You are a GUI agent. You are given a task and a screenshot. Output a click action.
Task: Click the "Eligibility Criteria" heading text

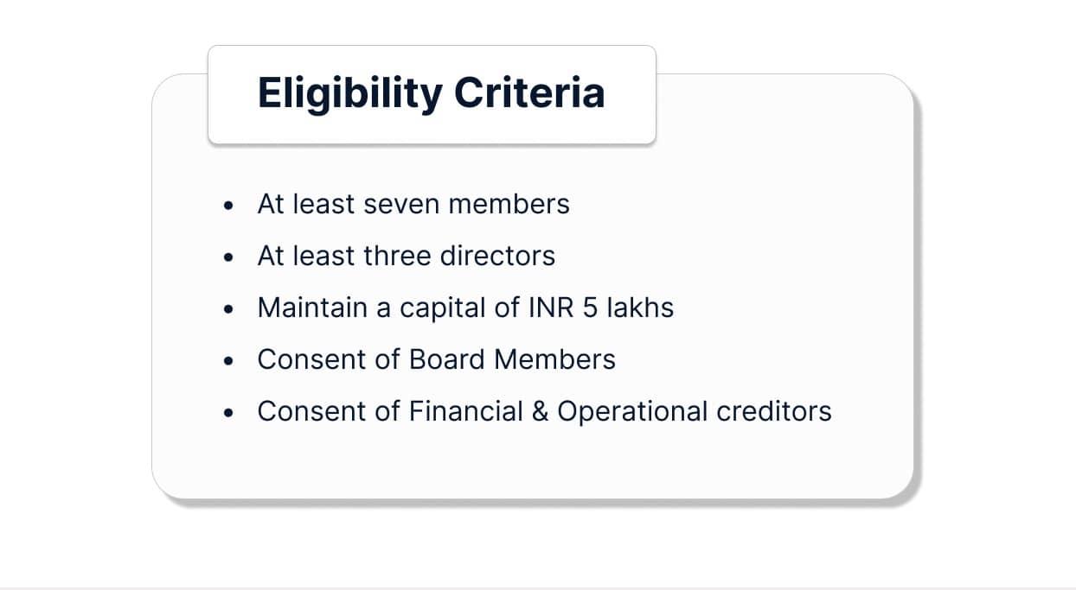(431, 93)
